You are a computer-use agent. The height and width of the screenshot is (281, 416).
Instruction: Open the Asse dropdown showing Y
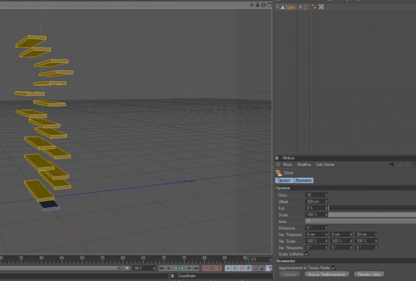click(361, 221)
